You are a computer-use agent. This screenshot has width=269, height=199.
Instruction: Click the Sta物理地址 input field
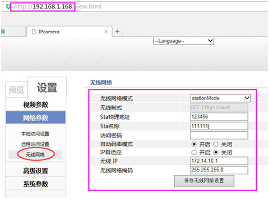pos(219,117)
